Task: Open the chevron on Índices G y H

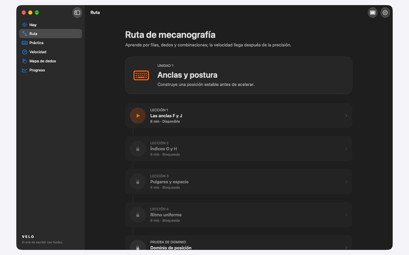Action: [346, 149]
